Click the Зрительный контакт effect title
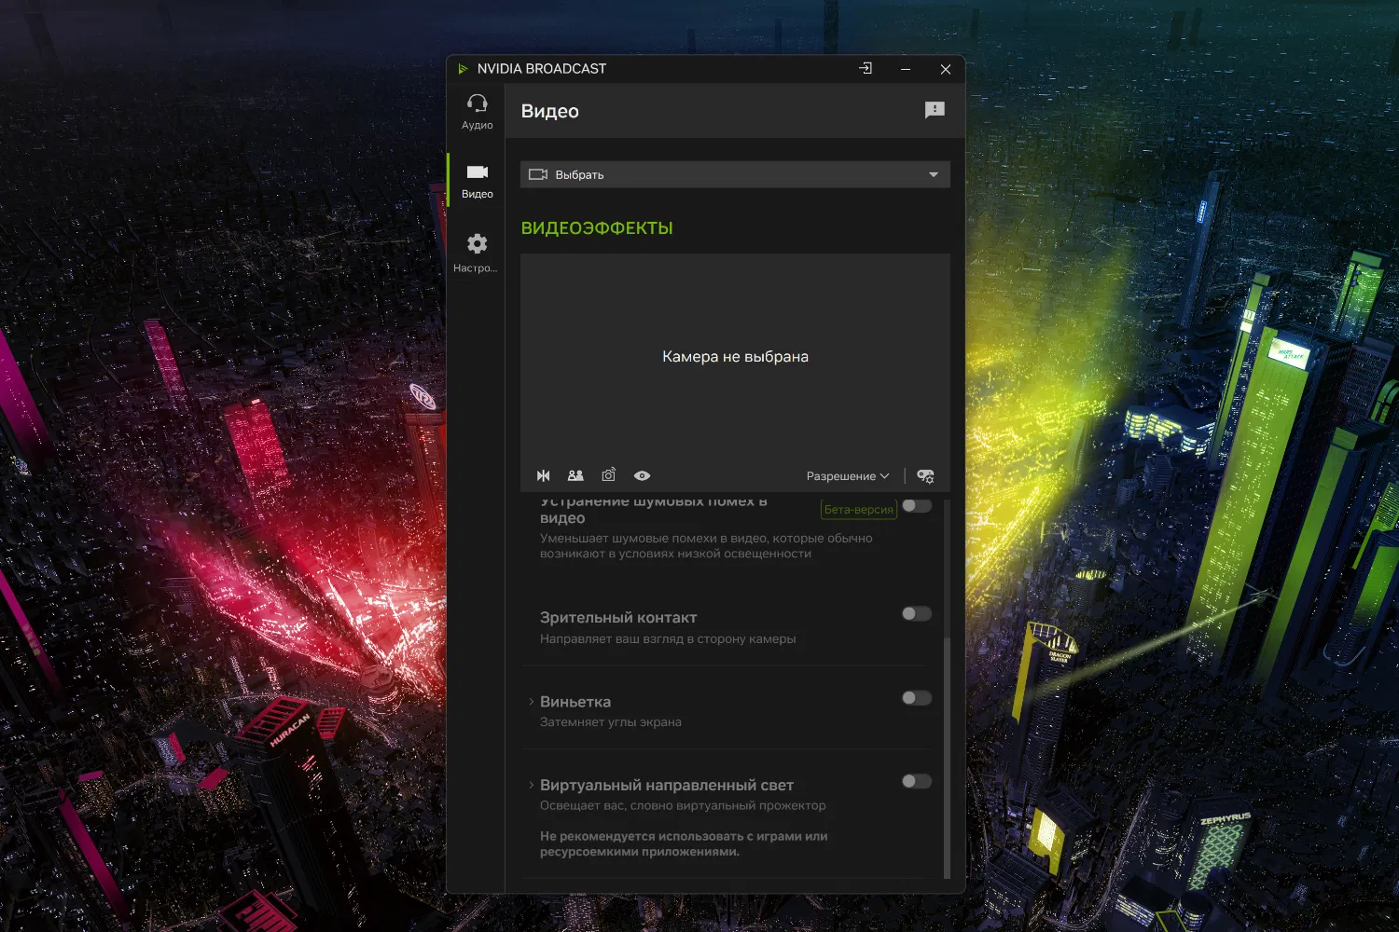The width and height of the screenshot is (1399, 932). click(x=618, y=617)
